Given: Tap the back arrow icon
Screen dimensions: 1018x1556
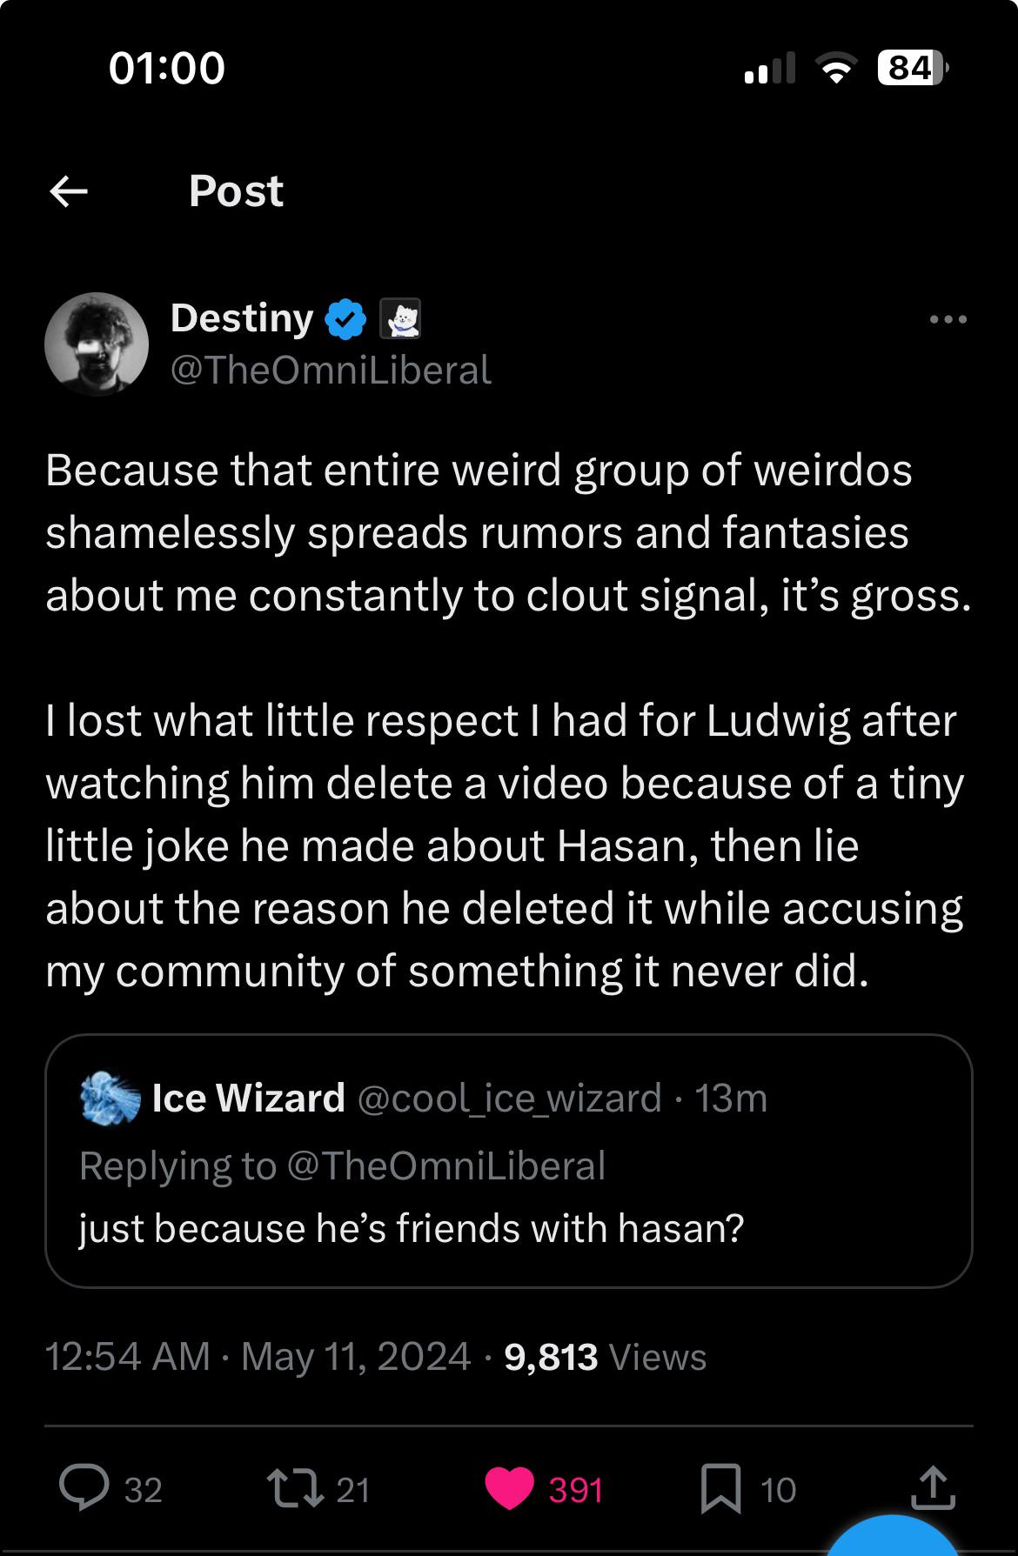Looking at the screenshot, I should click(69, 191).
